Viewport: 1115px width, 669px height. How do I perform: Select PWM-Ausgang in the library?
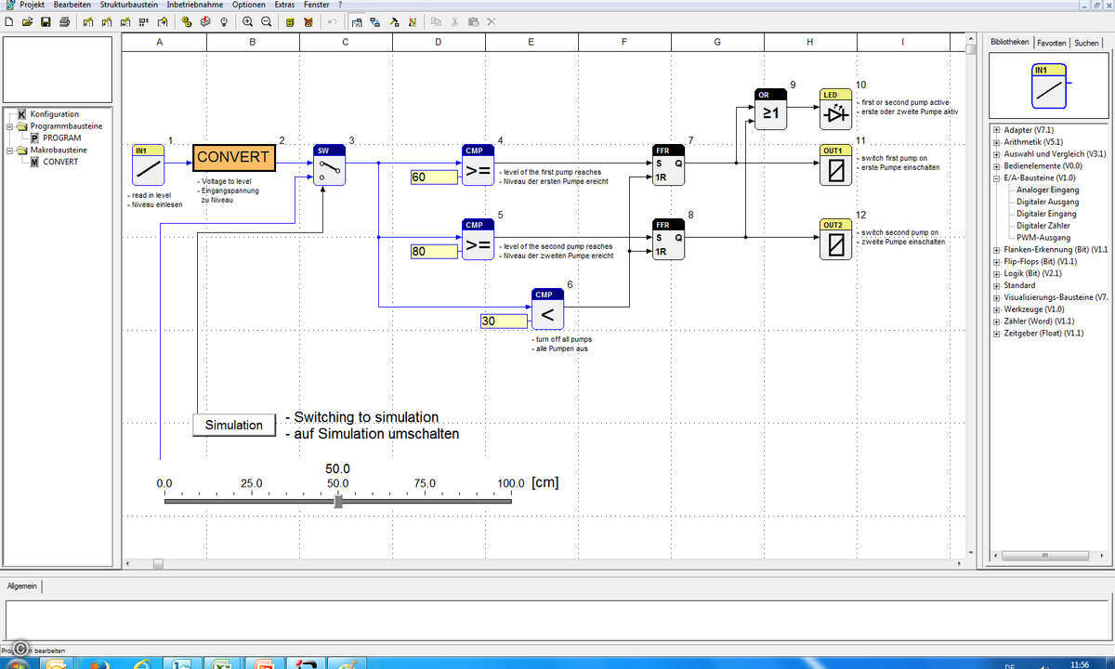click(1043, 238)
